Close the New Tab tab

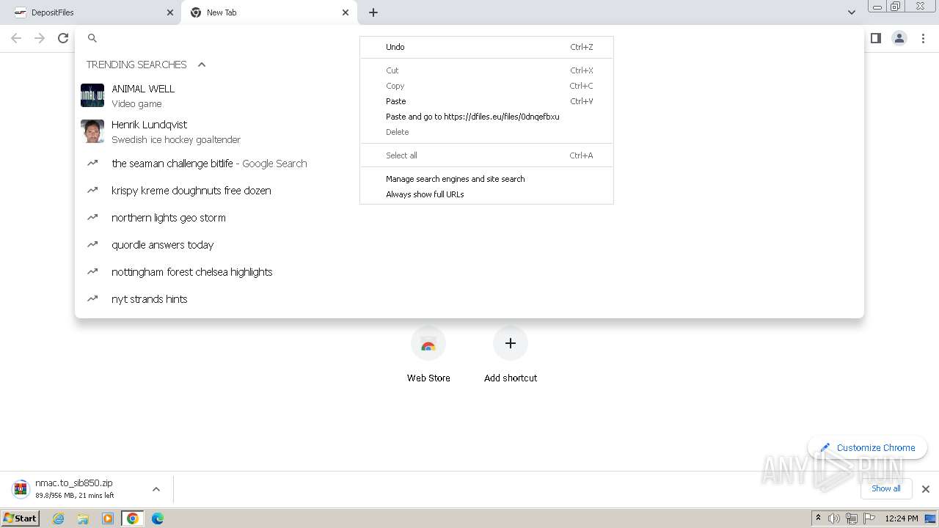pyautogui.click(x=346, y=12)
